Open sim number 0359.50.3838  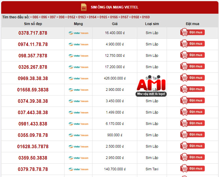click(x=33, y=158)
